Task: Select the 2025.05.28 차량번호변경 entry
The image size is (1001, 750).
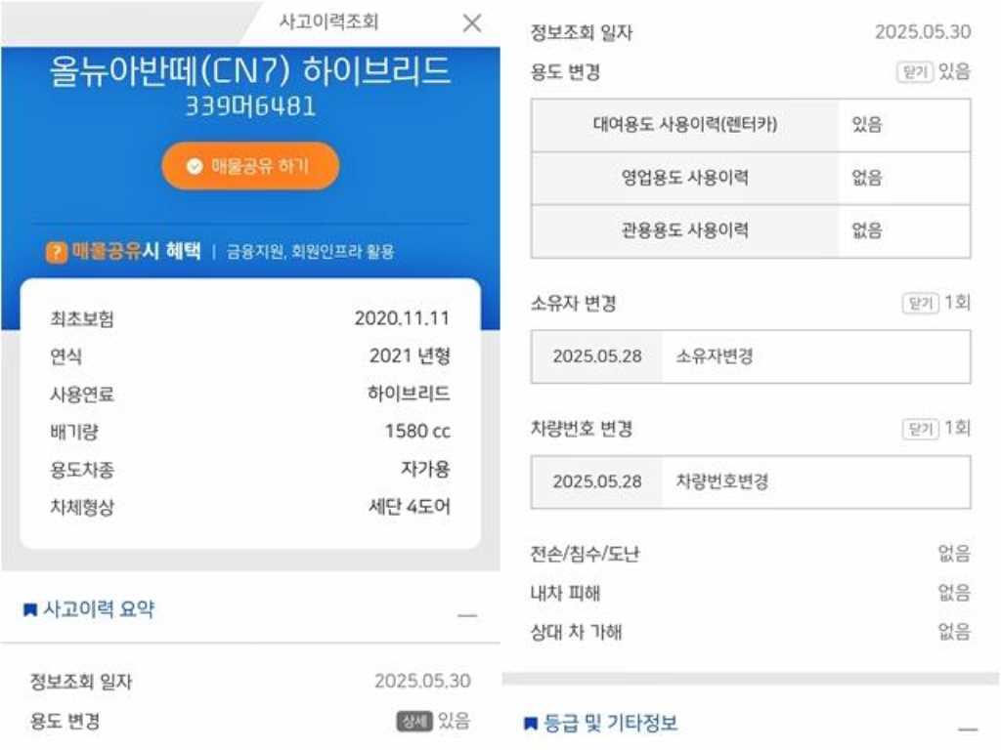Action: coord(751,482)
